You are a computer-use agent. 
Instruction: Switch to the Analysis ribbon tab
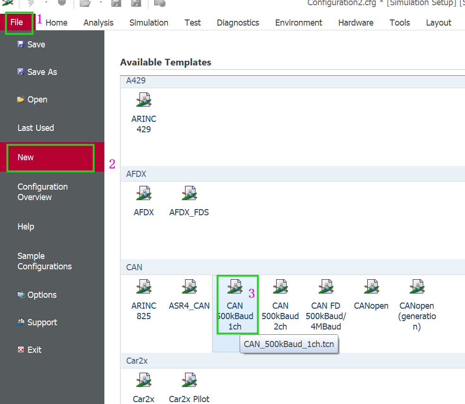(x=99, y=23)
